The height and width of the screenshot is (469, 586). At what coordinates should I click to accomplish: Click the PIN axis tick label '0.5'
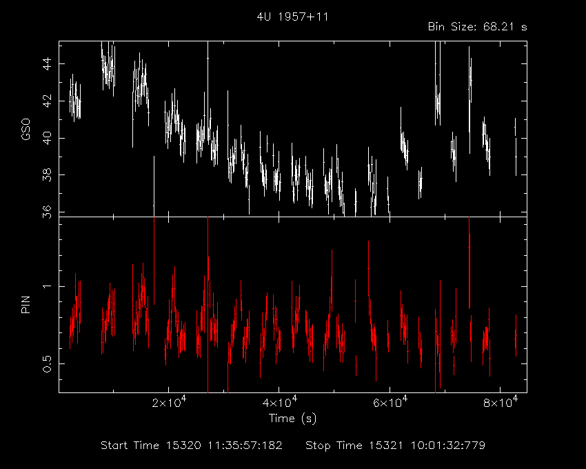coord(47,363)
